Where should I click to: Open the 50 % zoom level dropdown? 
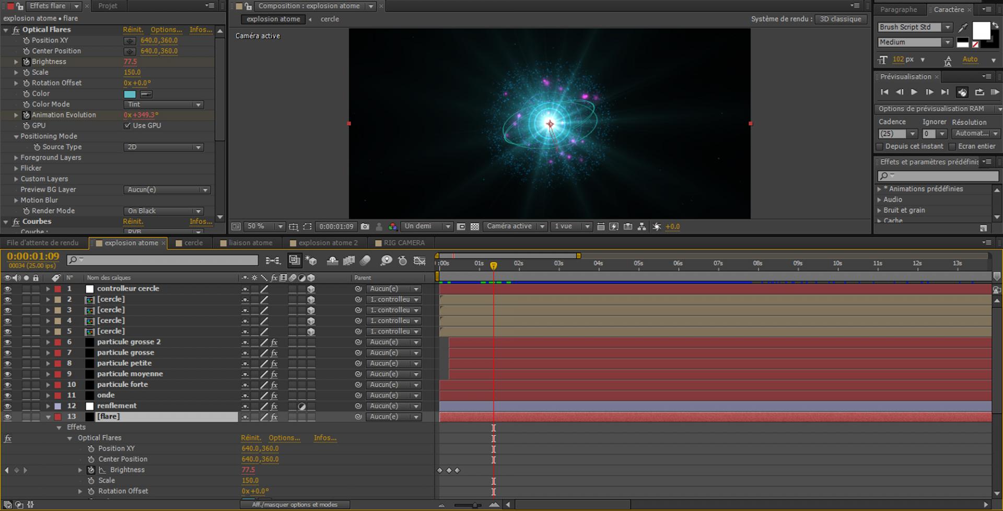tap(265, 227)
